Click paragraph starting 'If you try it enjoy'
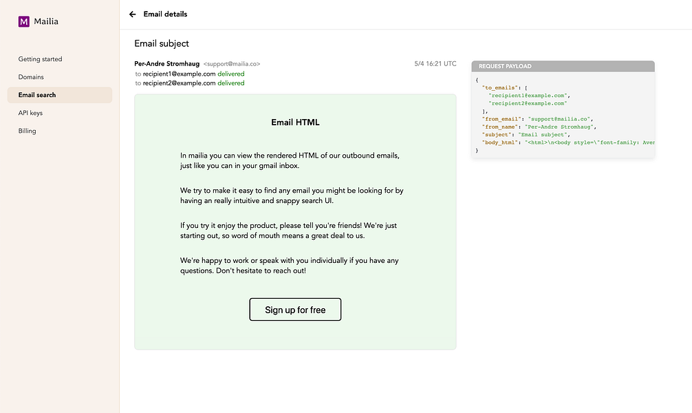Screen dimensions: 692x413 pyautogui.click(x=289, y=231)
